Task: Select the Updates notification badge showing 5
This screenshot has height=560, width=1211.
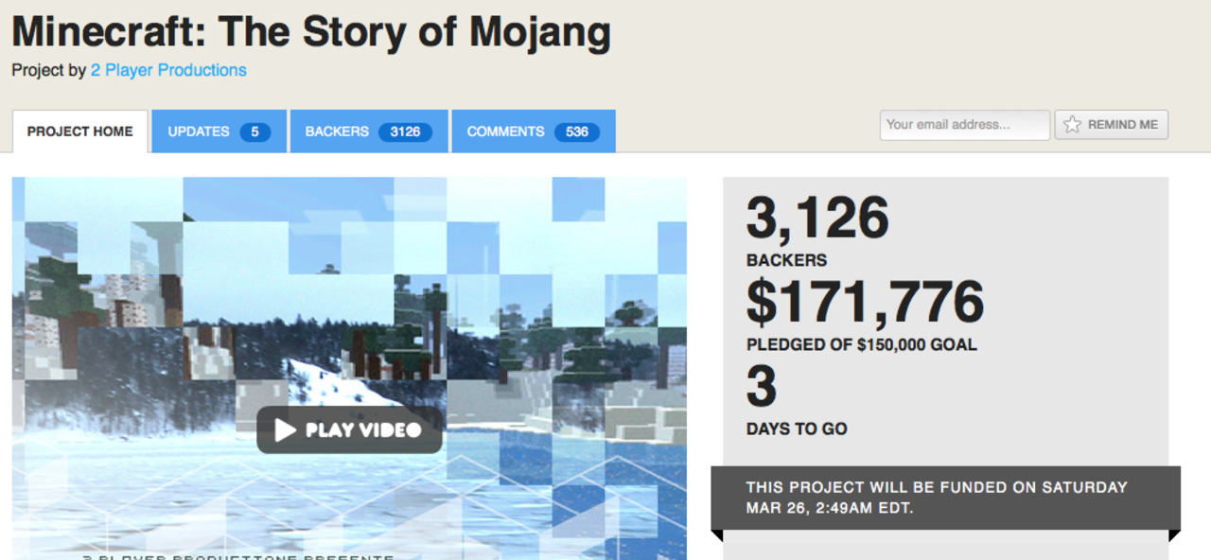Action: tap(253, 131)
